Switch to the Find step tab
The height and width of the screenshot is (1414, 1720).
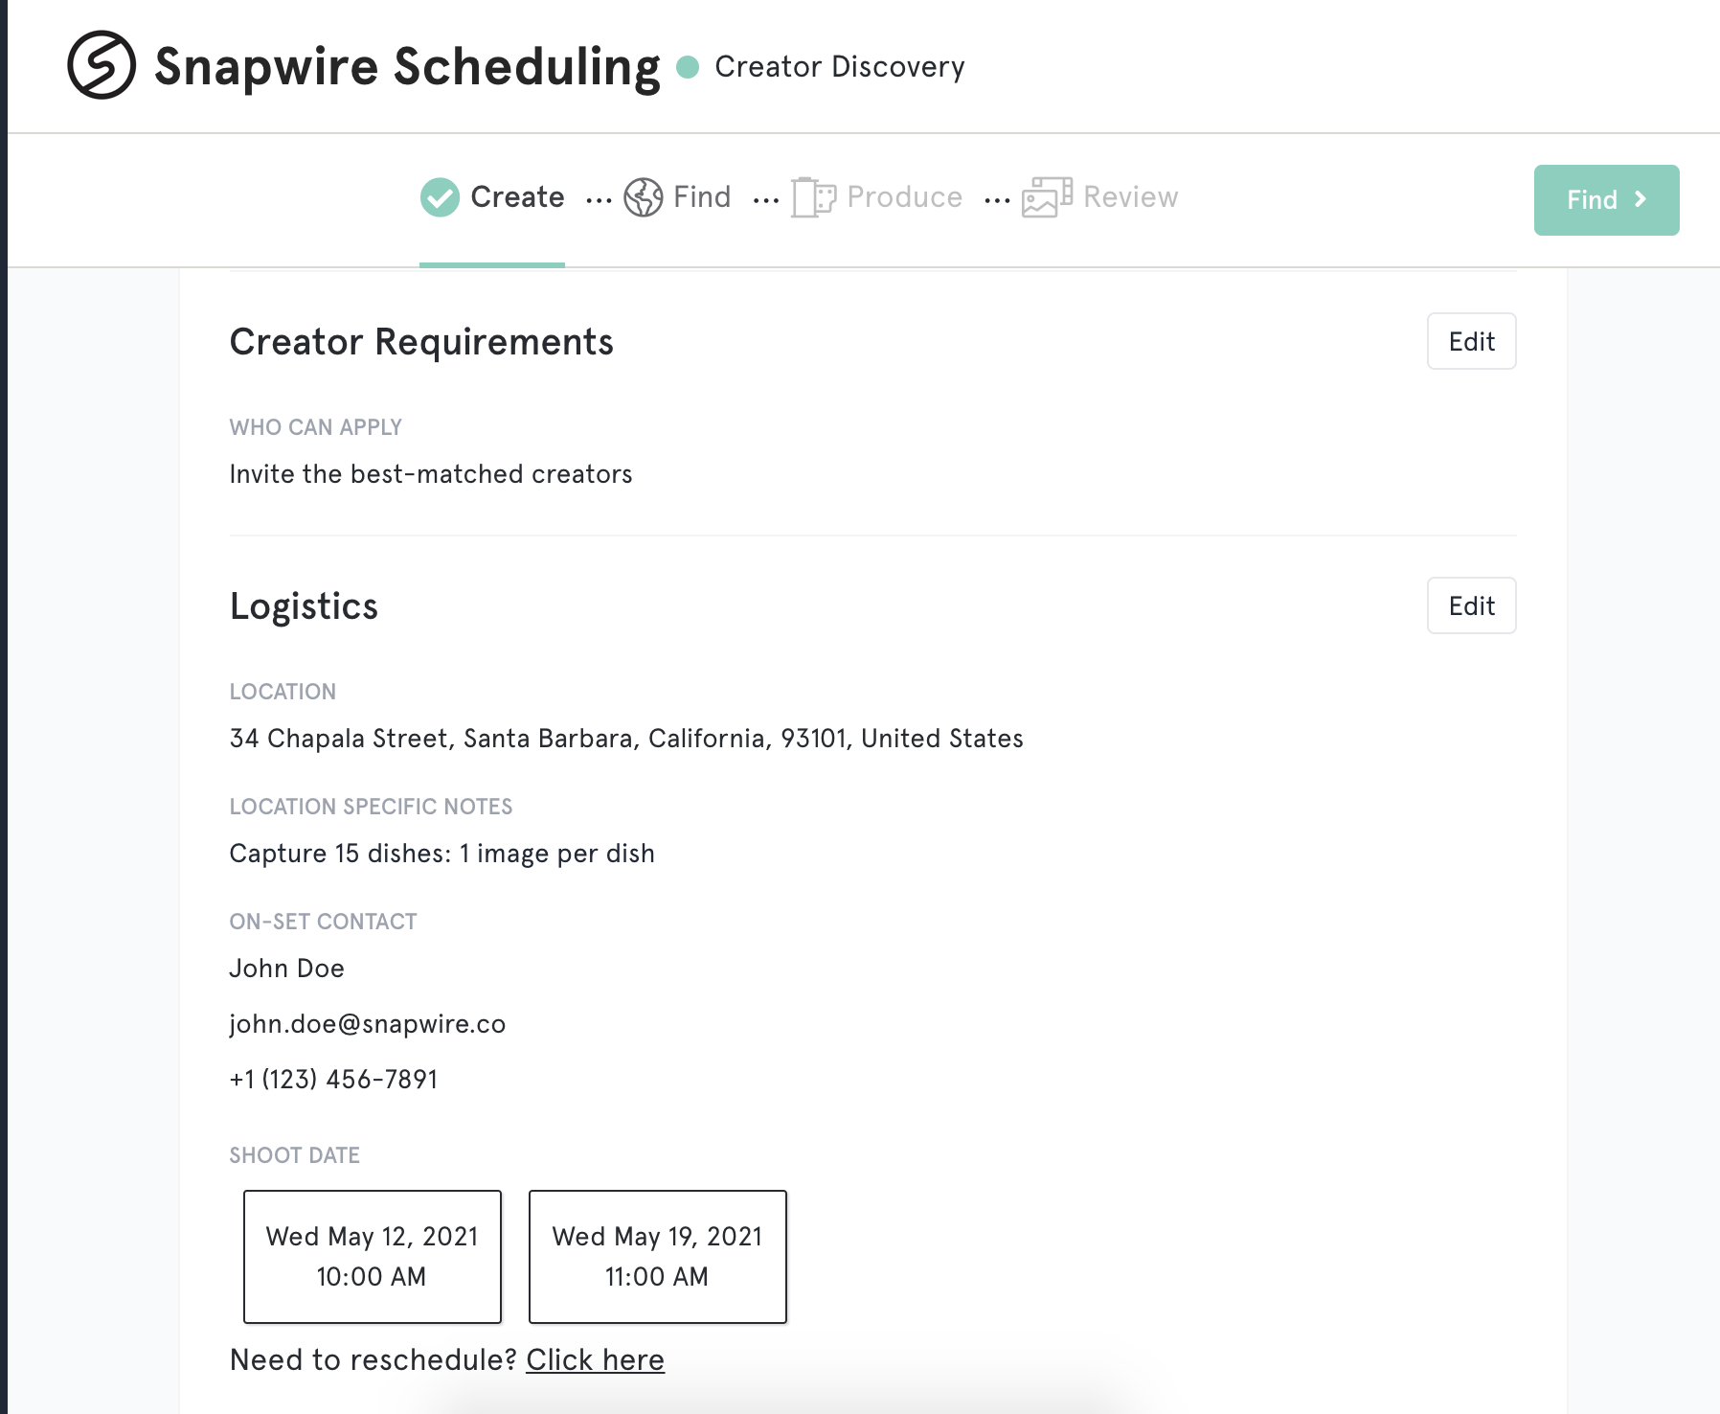678,197
